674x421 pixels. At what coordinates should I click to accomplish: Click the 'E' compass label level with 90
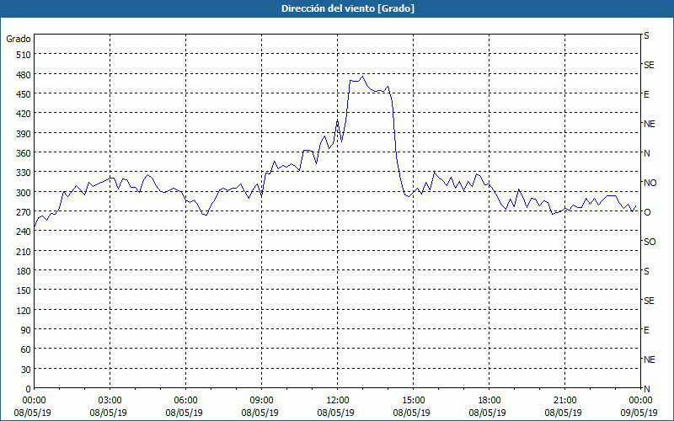pos(646,330)
